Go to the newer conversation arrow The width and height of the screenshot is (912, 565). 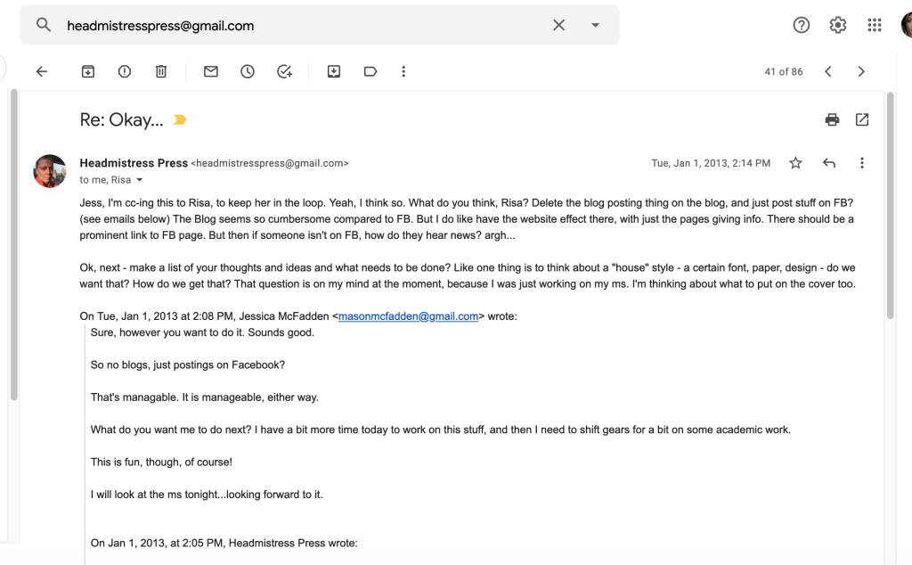[x=828, y=72]
